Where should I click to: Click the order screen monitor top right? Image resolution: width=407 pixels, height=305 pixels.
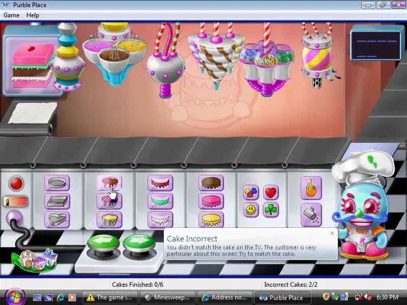(x=375, y=45)
